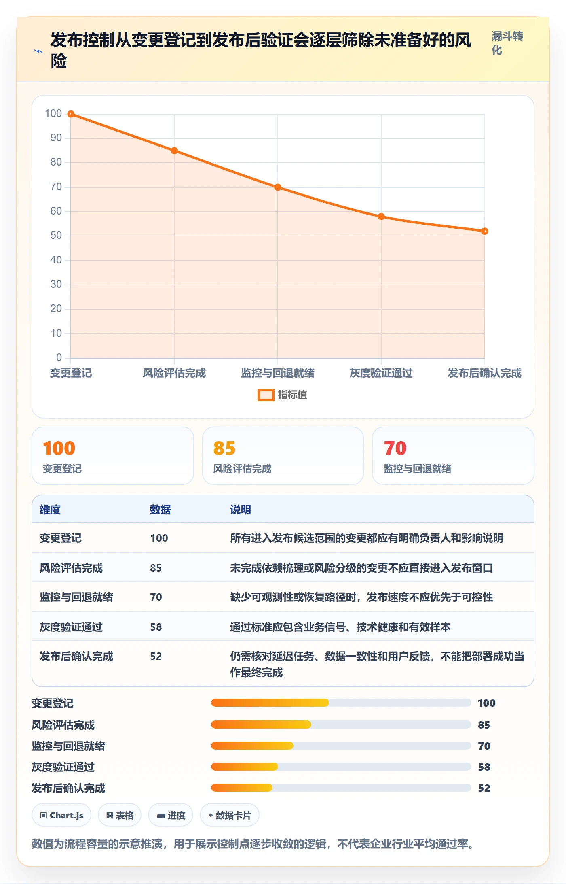Click the 变更登记 progress bar
Image resolution: width=566 pixels, height=884 pixels.
point(341,703)
